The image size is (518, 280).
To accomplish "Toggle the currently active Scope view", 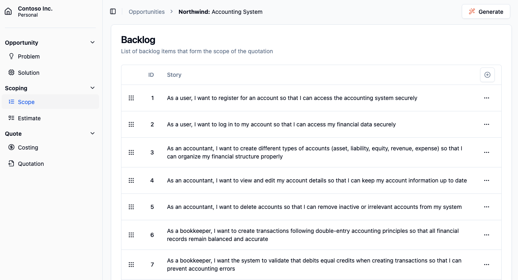I will (26, 102).
